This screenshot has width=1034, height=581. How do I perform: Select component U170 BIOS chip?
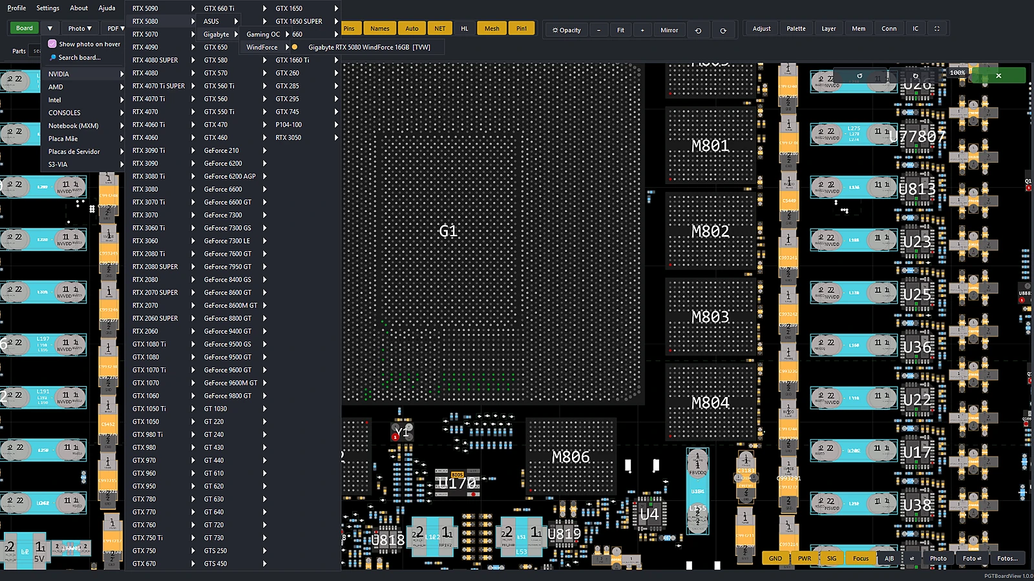pos(457,483)
